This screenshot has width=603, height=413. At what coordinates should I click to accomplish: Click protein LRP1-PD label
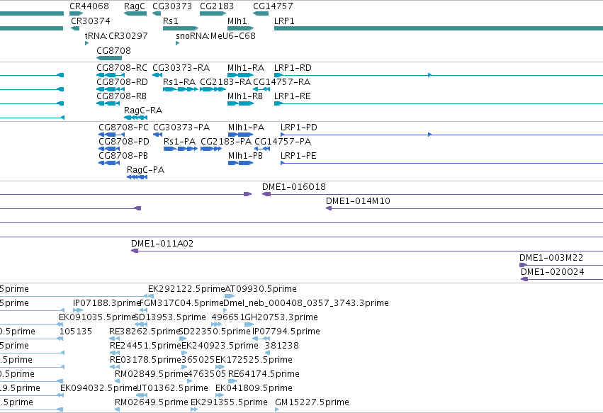click(299, 128)
